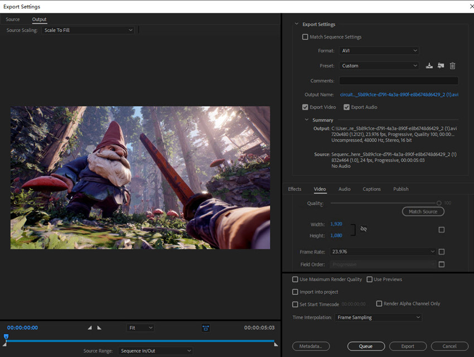Click the Export button

(408, 346)
